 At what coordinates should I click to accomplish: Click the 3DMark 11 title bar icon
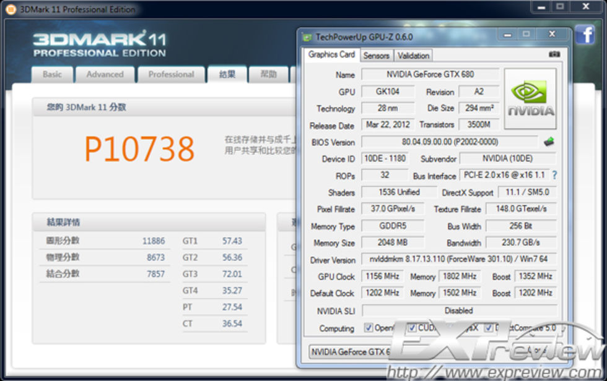pos(11,9)
